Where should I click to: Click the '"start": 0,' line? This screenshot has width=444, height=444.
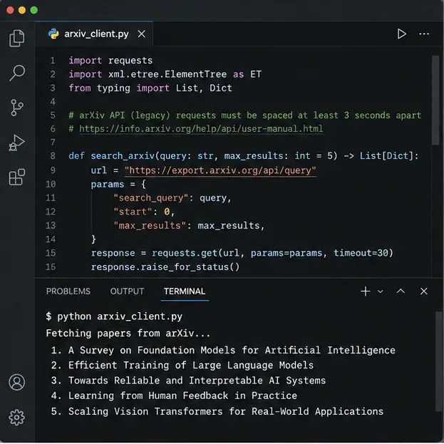coord(144,212)
